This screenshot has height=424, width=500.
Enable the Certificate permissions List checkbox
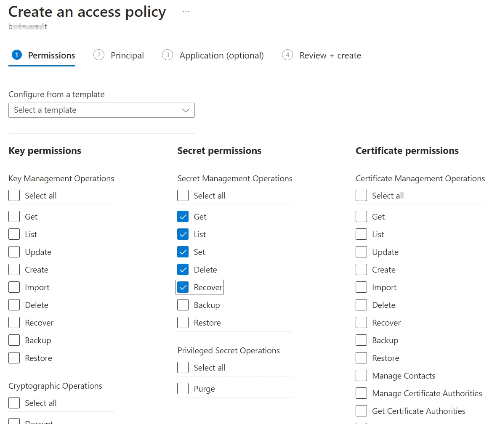361,234
